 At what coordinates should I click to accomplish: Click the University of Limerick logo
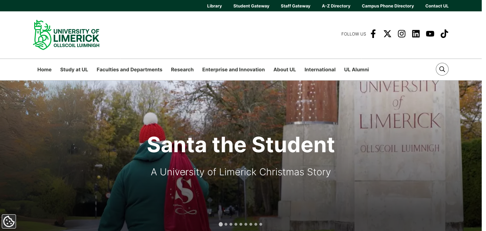click(x=66, y=35)
